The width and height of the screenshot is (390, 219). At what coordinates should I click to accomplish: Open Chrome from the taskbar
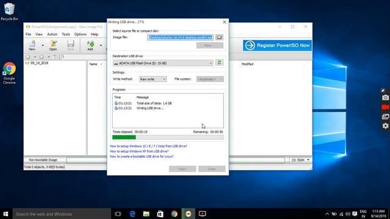click(x=174, y=214)
